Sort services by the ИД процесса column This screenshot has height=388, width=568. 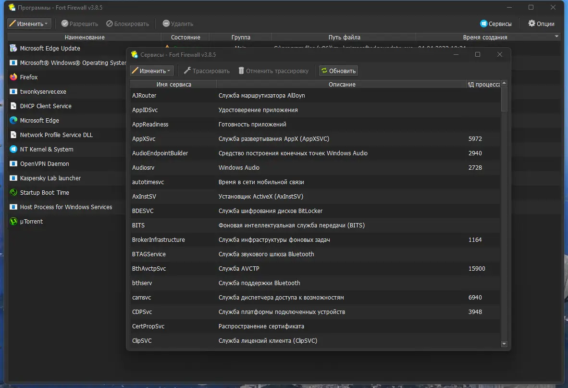click(x=483, y=84)
